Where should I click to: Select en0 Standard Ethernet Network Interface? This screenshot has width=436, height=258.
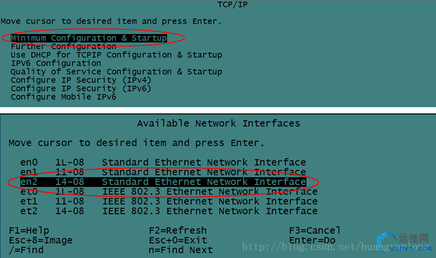[x=163, y=163]
